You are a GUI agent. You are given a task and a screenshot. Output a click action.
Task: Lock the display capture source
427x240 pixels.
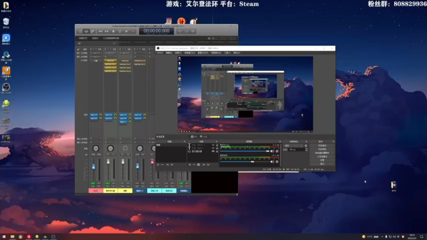tap(217, 151)
